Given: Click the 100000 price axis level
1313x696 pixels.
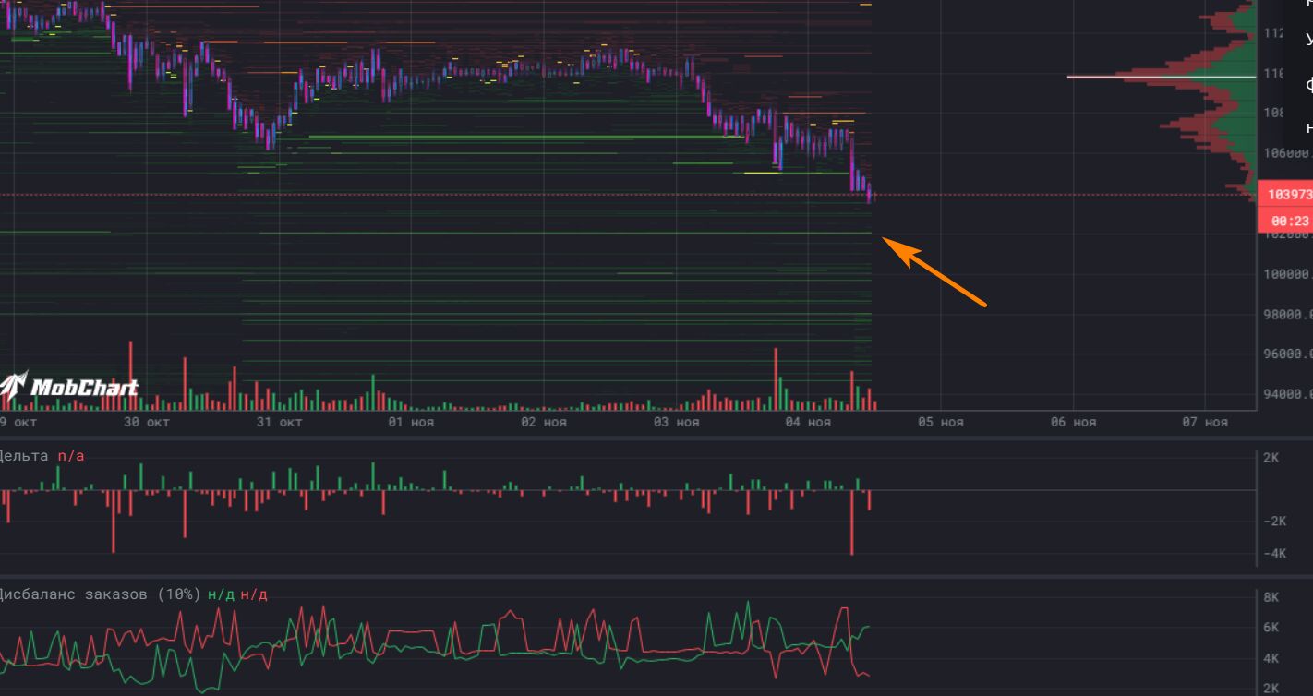Looking at the screenshot, I should click(x=1287, y=274).
